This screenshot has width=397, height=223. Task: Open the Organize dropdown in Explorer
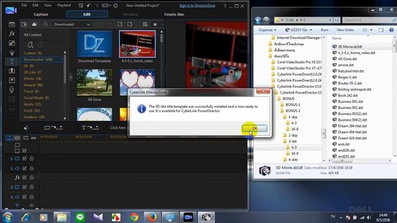pos(267,30)
